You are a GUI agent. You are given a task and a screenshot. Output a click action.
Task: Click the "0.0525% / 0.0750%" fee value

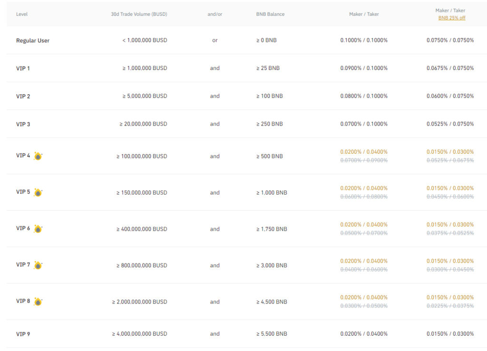[450, 124]
